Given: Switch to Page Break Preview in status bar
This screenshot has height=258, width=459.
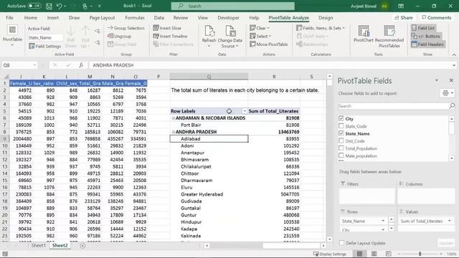Looking at the screenshot, I should (x=389, y=254).
